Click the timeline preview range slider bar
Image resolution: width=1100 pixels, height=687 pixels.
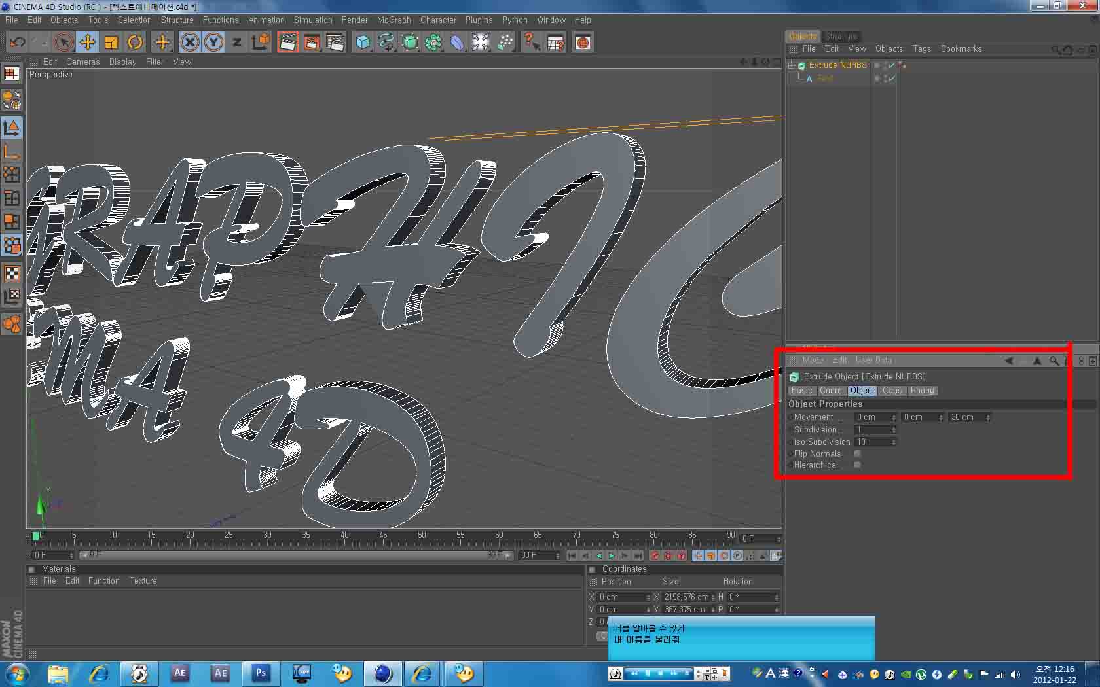[x=297, y=555]
